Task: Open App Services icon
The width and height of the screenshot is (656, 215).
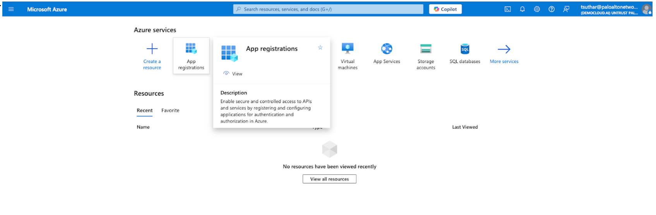Action: pyautogui.click(x=387, y=49)
